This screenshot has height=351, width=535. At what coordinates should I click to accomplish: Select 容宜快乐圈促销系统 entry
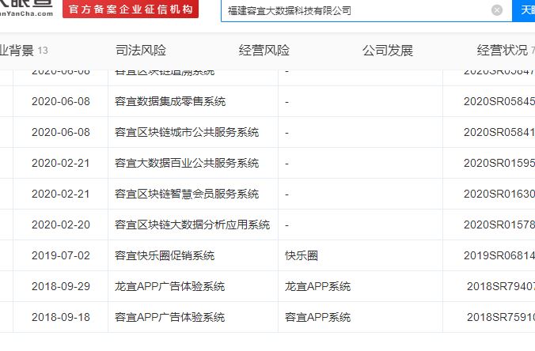pos(165,255)
